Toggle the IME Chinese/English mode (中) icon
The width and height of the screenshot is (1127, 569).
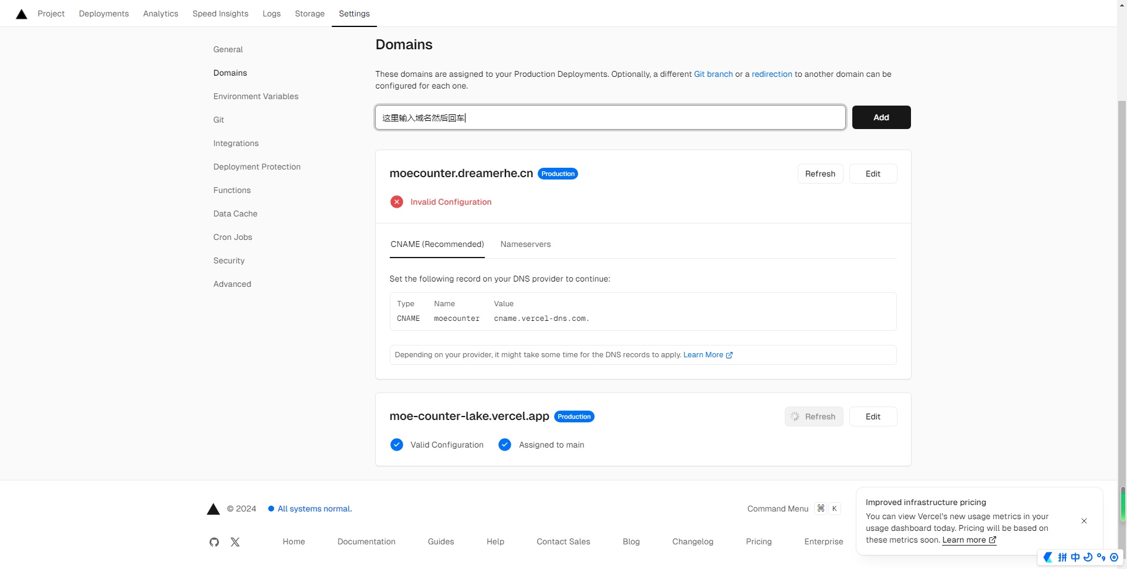(1075, 557)
